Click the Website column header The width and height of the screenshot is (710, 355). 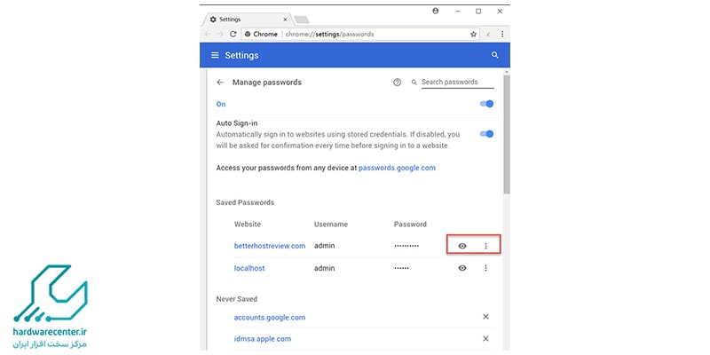248,225
